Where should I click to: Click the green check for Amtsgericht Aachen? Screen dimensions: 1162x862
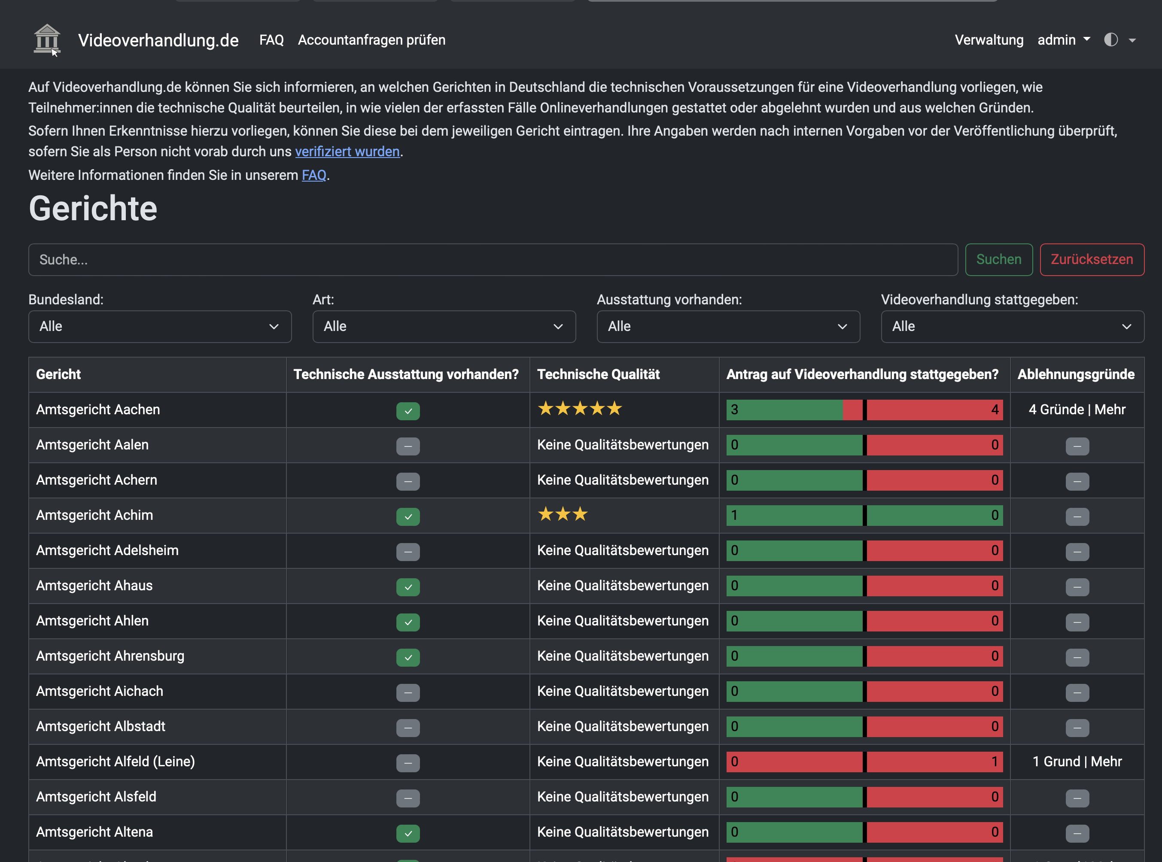(x=408, y=411)
